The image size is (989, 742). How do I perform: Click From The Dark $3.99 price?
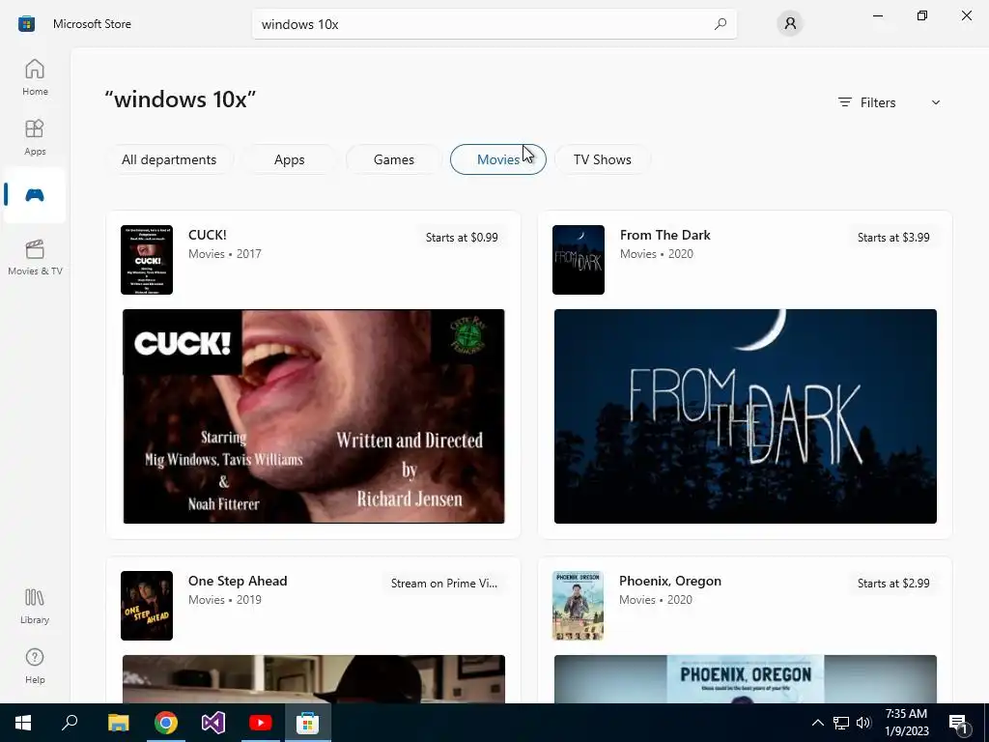[893, 238]
